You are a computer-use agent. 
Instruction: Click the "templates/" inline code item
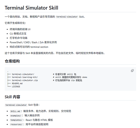tap(16, 120)
